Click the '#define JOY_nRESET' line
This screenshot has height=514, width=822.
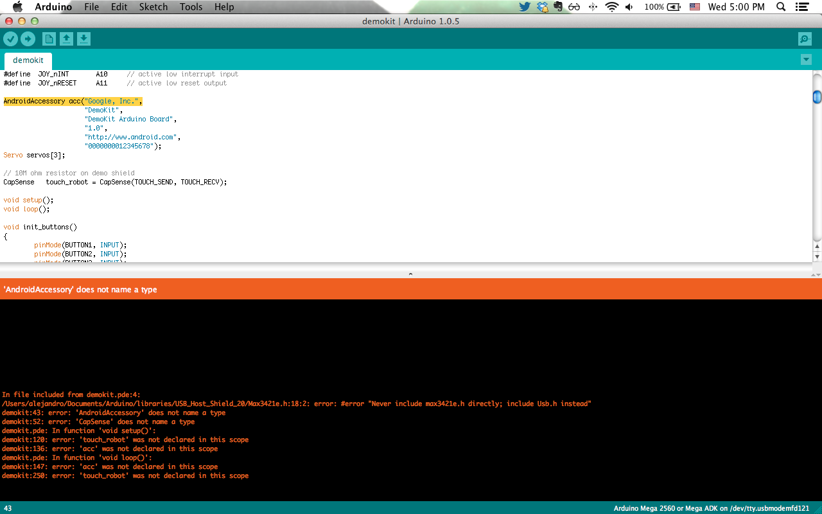(115, 84)
